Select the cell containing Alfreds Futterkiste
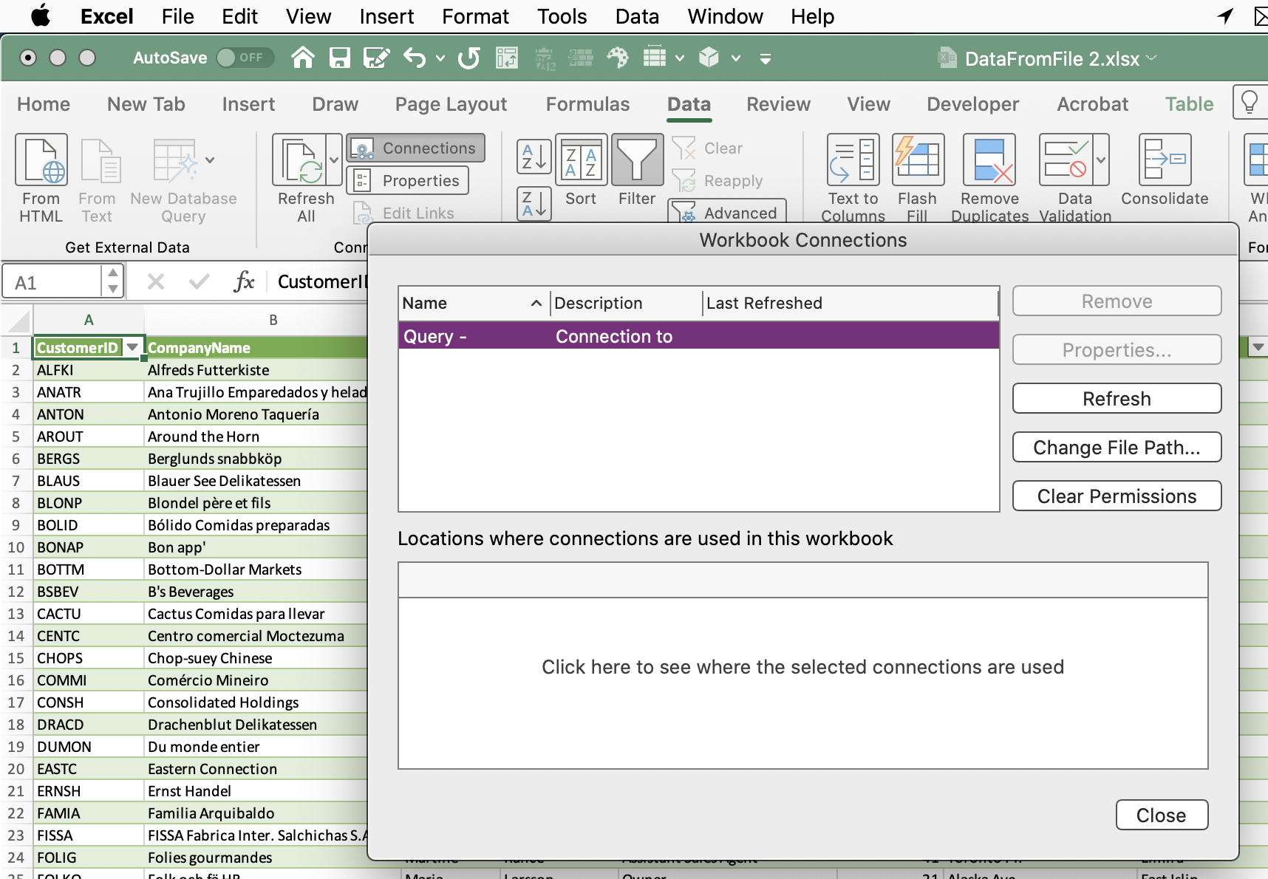 click(256, 369)
